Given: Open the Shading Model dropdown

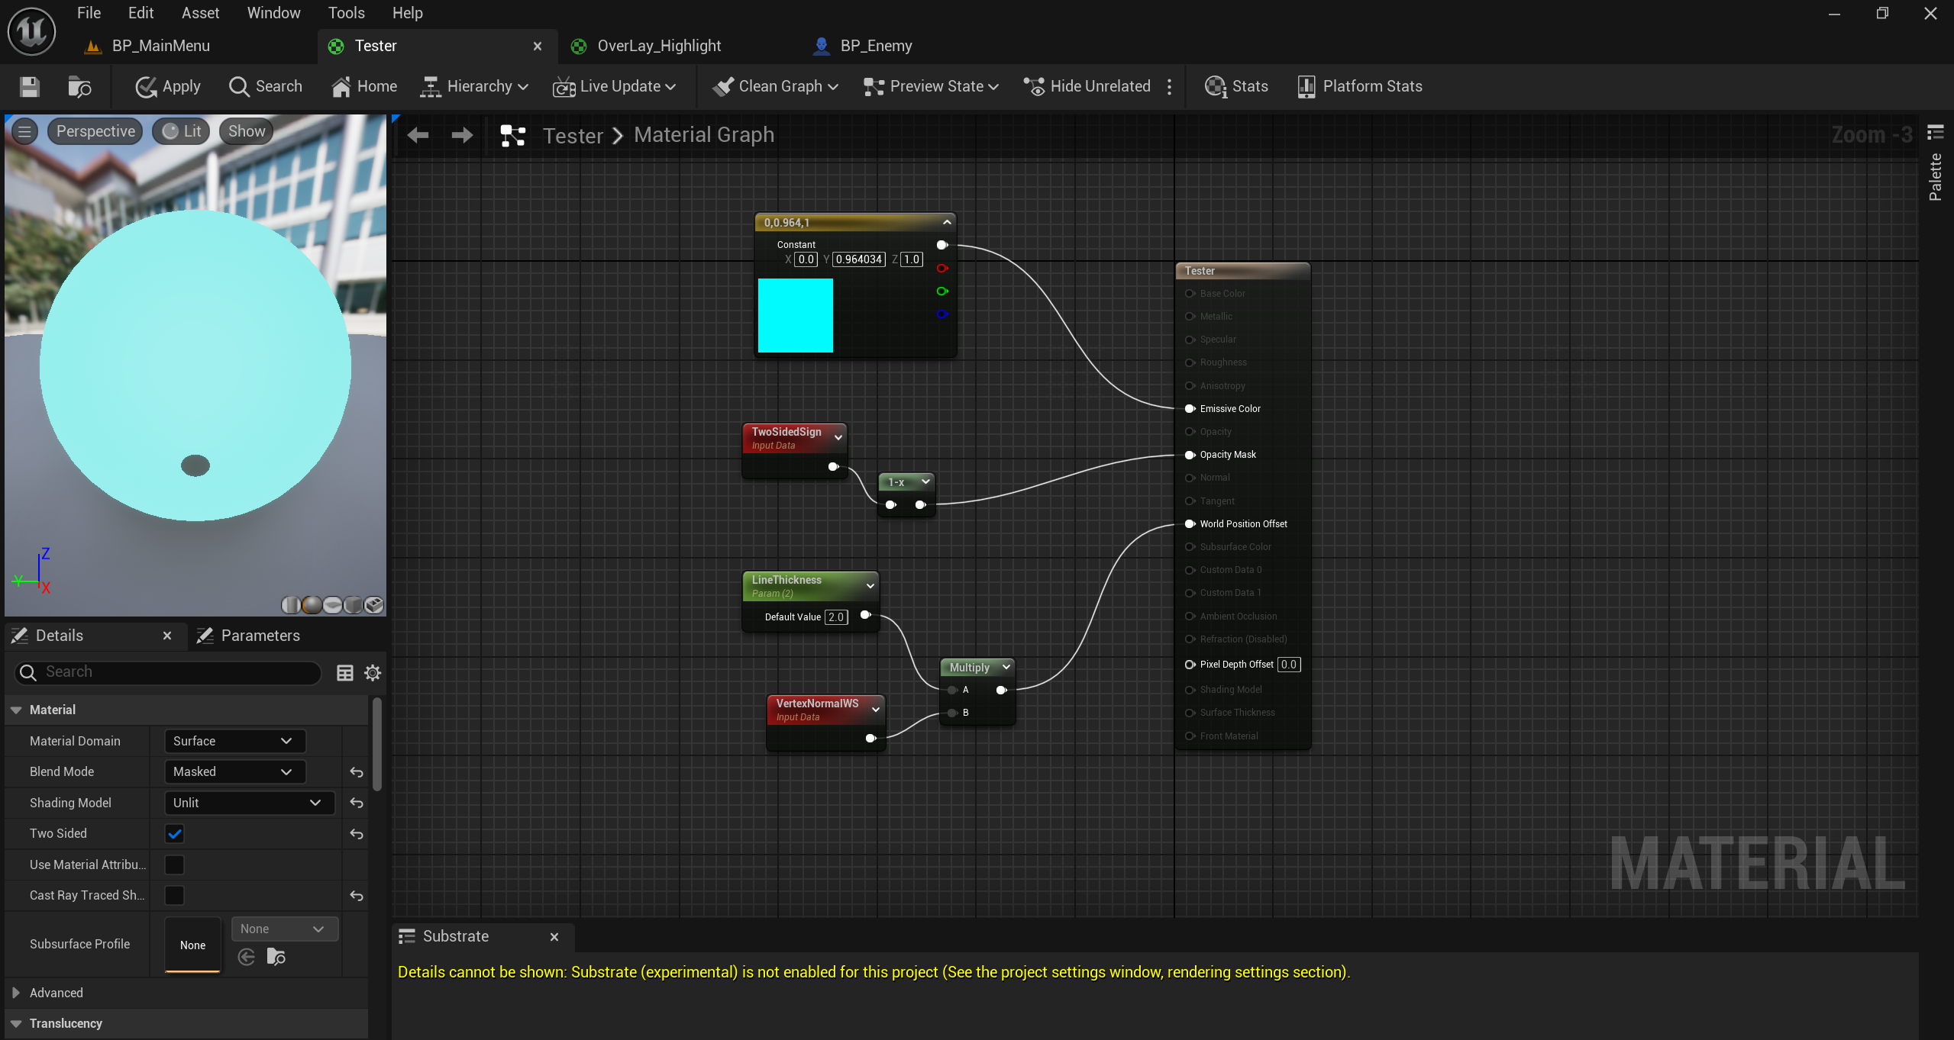Looking at the screenshot, I should click(x=250, y=803).
